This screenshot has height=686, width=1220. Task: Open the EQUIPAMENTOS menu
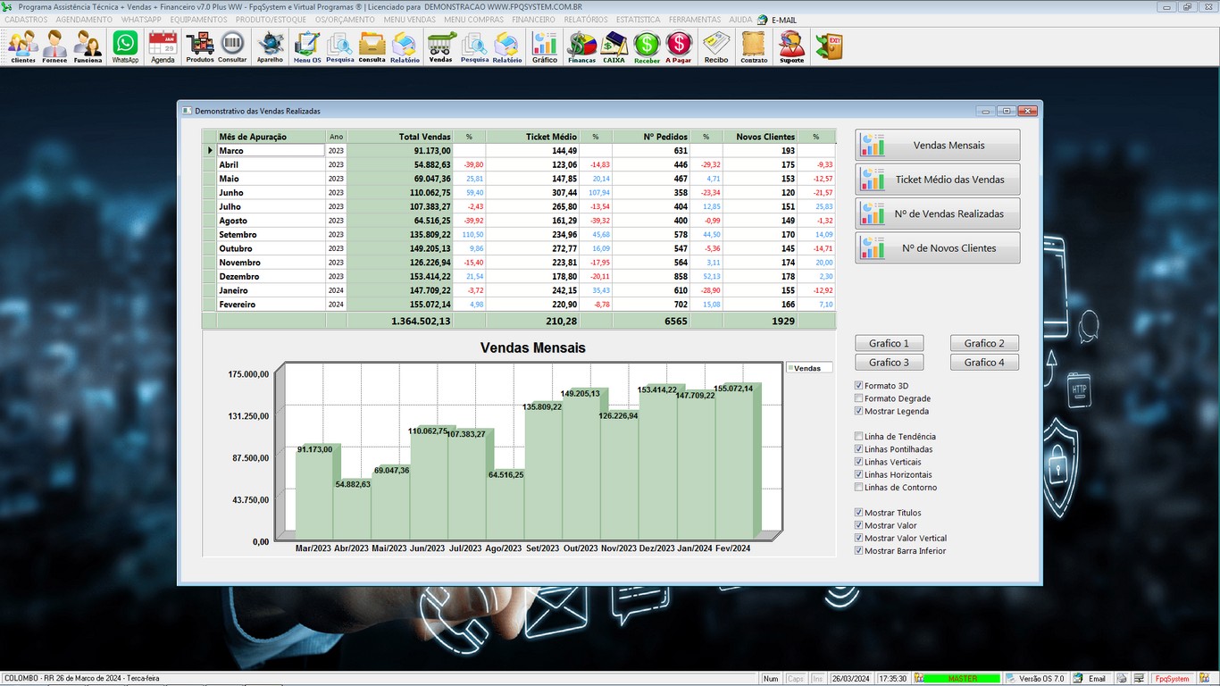(x=198, y=20)
